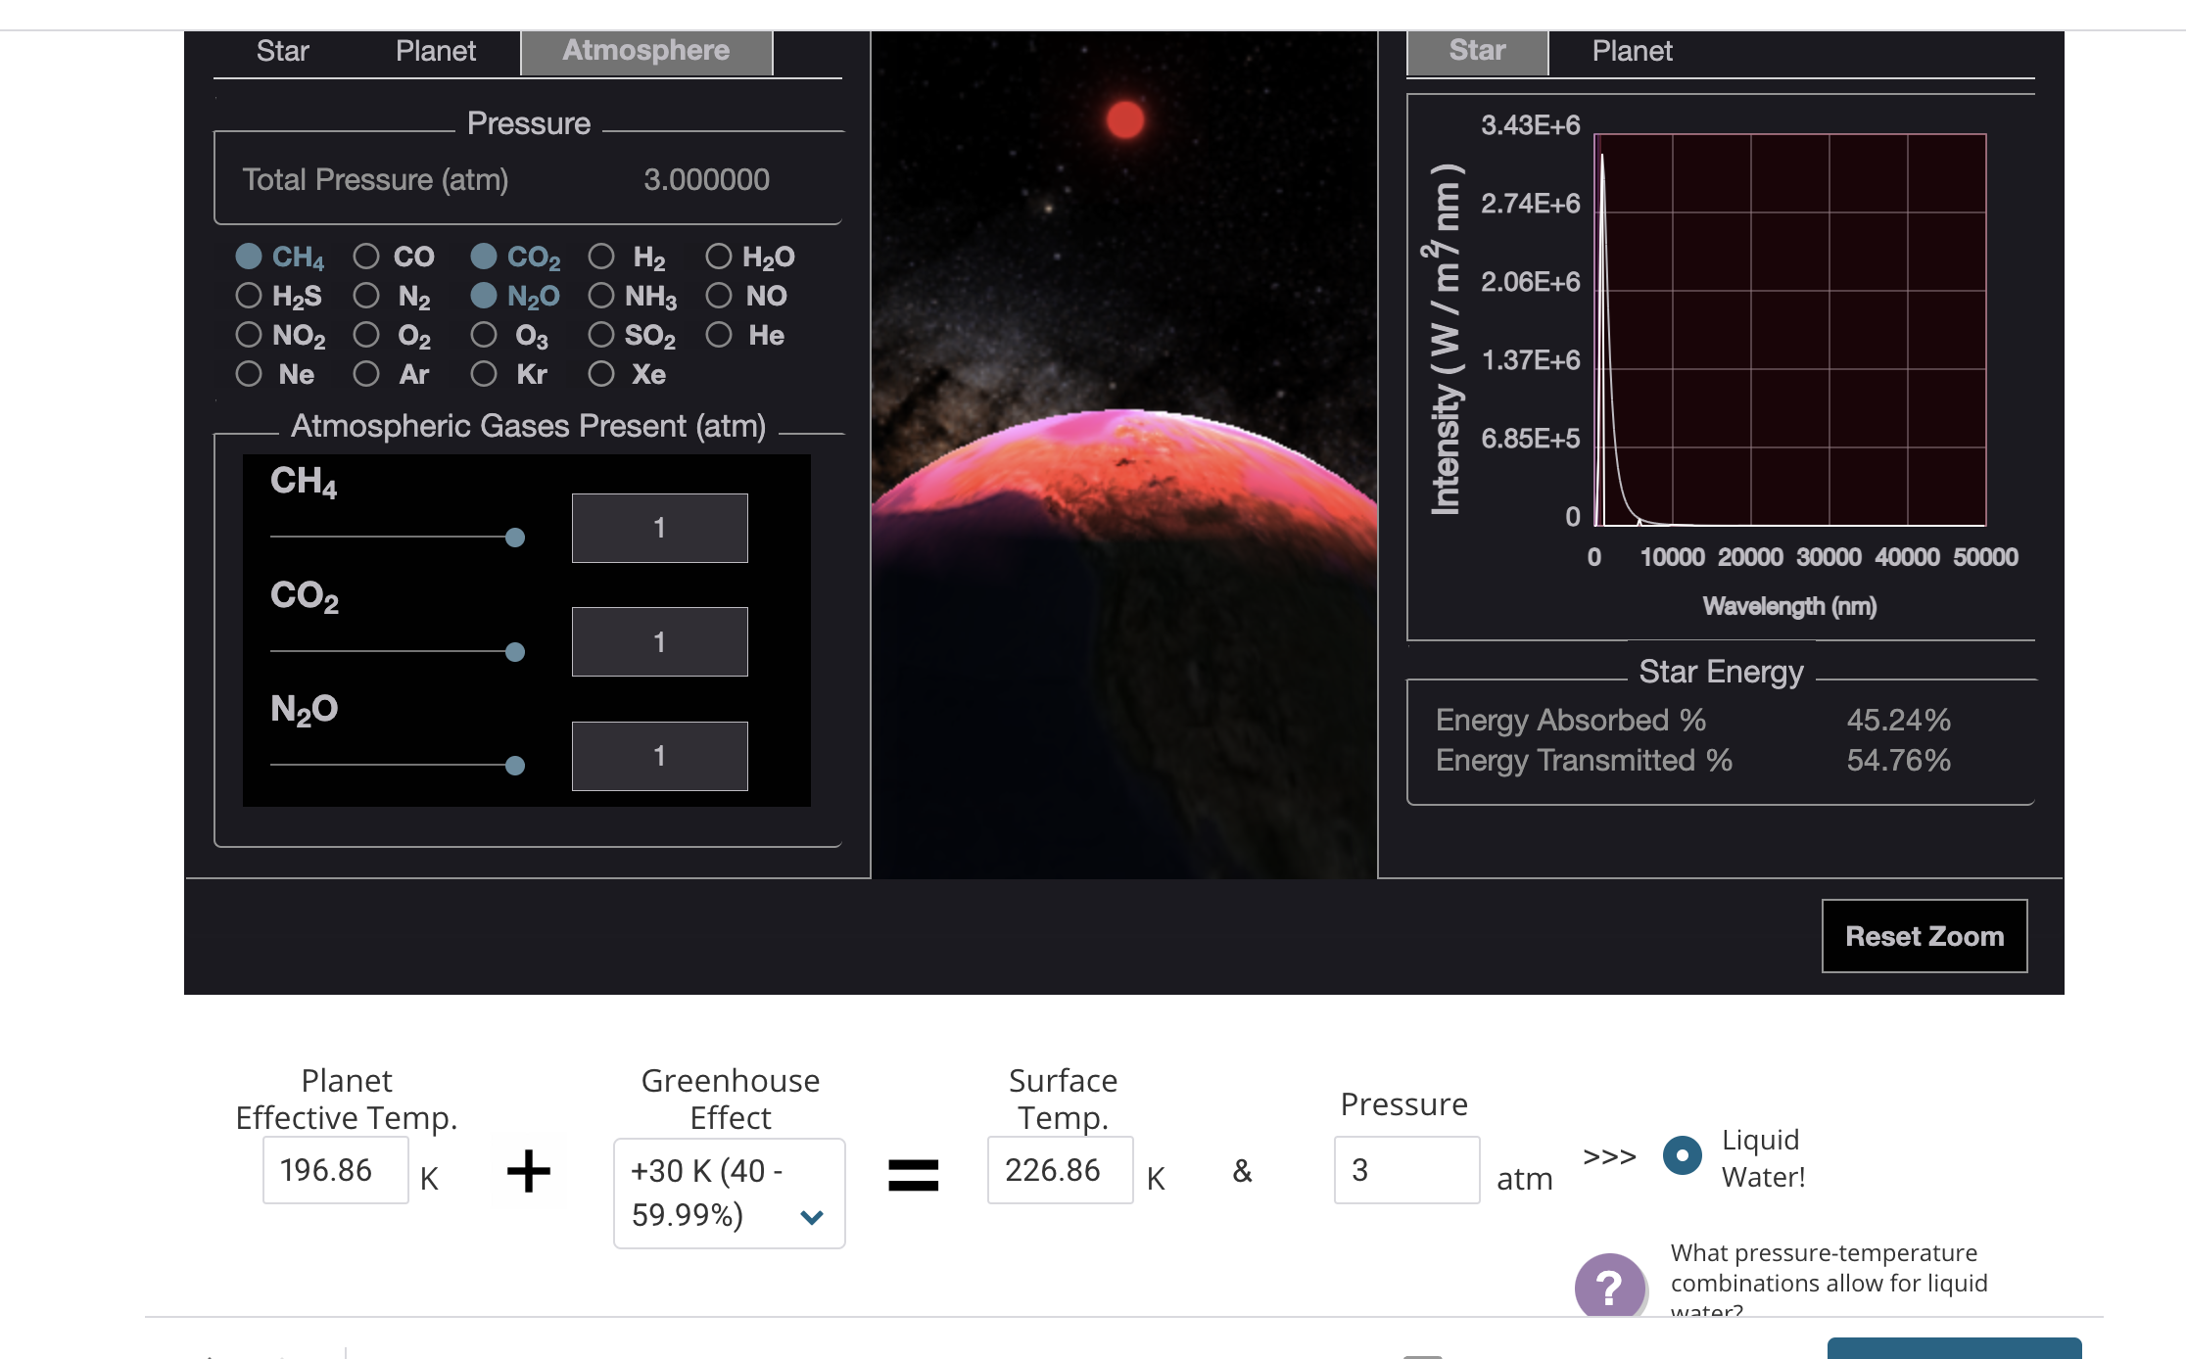Click the red star in the planet view

click(x=1125, y=119)
